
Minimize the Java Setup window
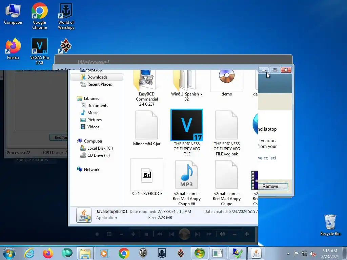(264, 70)
